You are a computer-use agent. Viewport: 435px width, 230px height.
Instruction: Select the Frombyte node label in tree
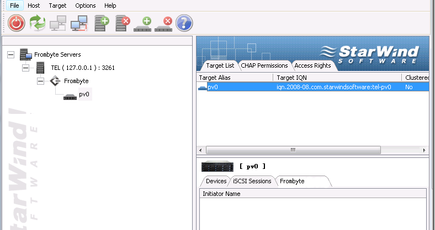tap(76, 81)
